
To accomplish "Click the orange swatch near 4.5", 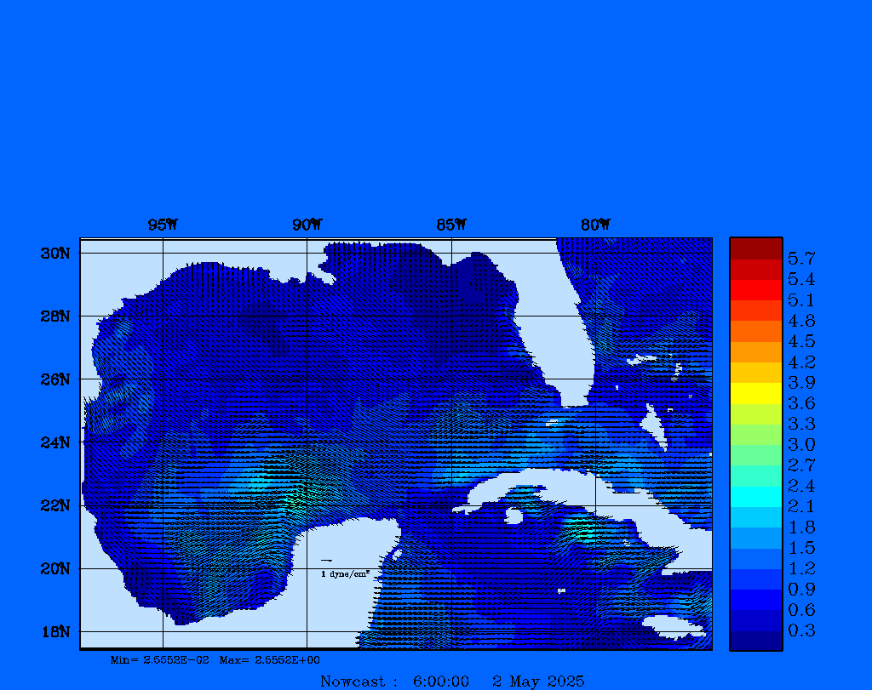I will (755, 331).
